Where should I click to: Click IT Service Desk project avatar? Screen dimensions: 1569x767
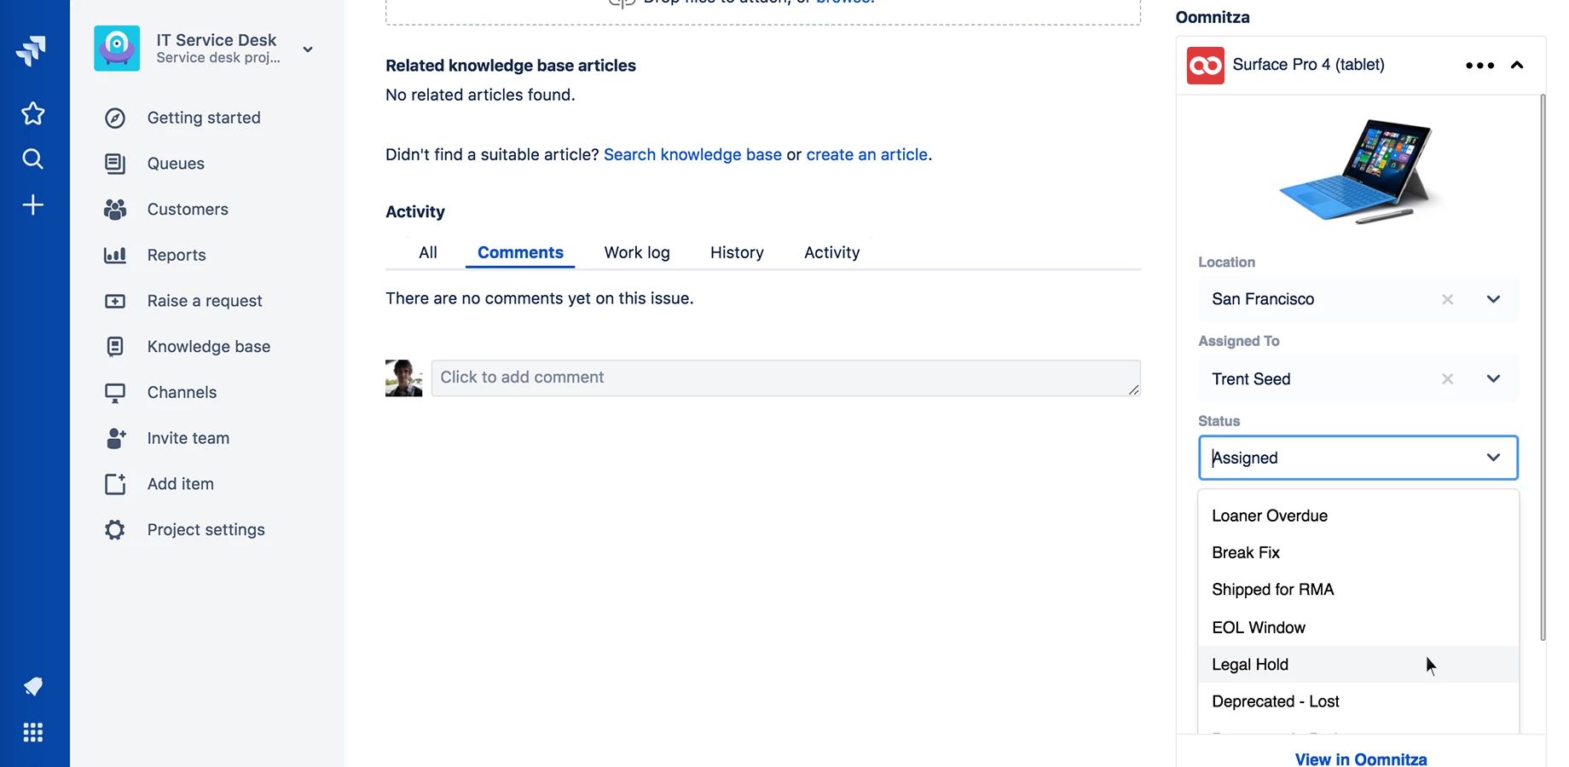[x=117, y=48]
